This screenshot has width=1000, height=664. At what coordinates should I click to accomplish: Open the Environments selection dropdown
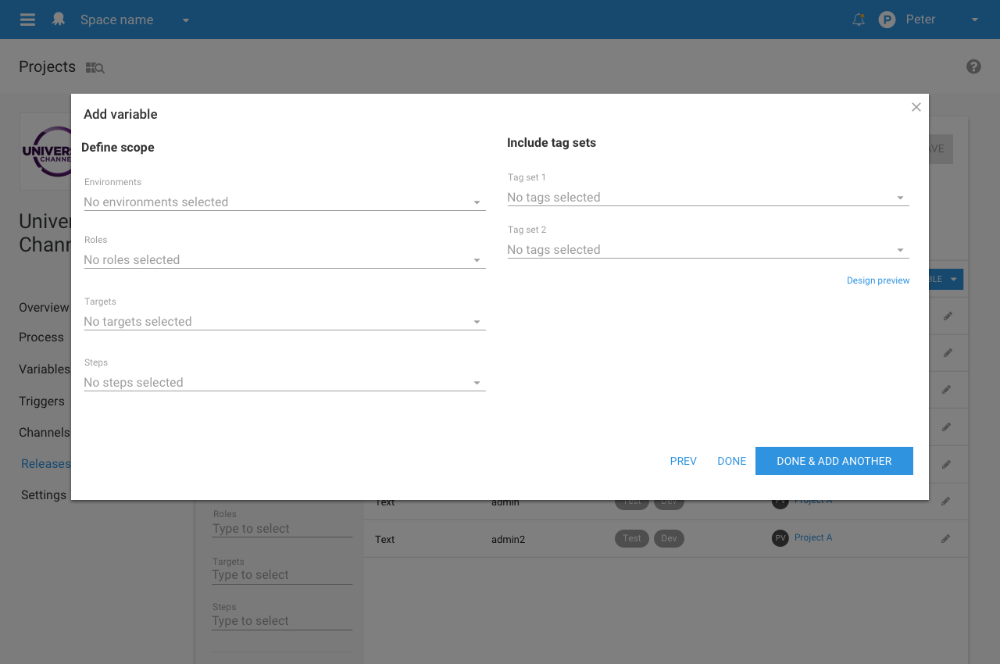[x=477, y=202]
